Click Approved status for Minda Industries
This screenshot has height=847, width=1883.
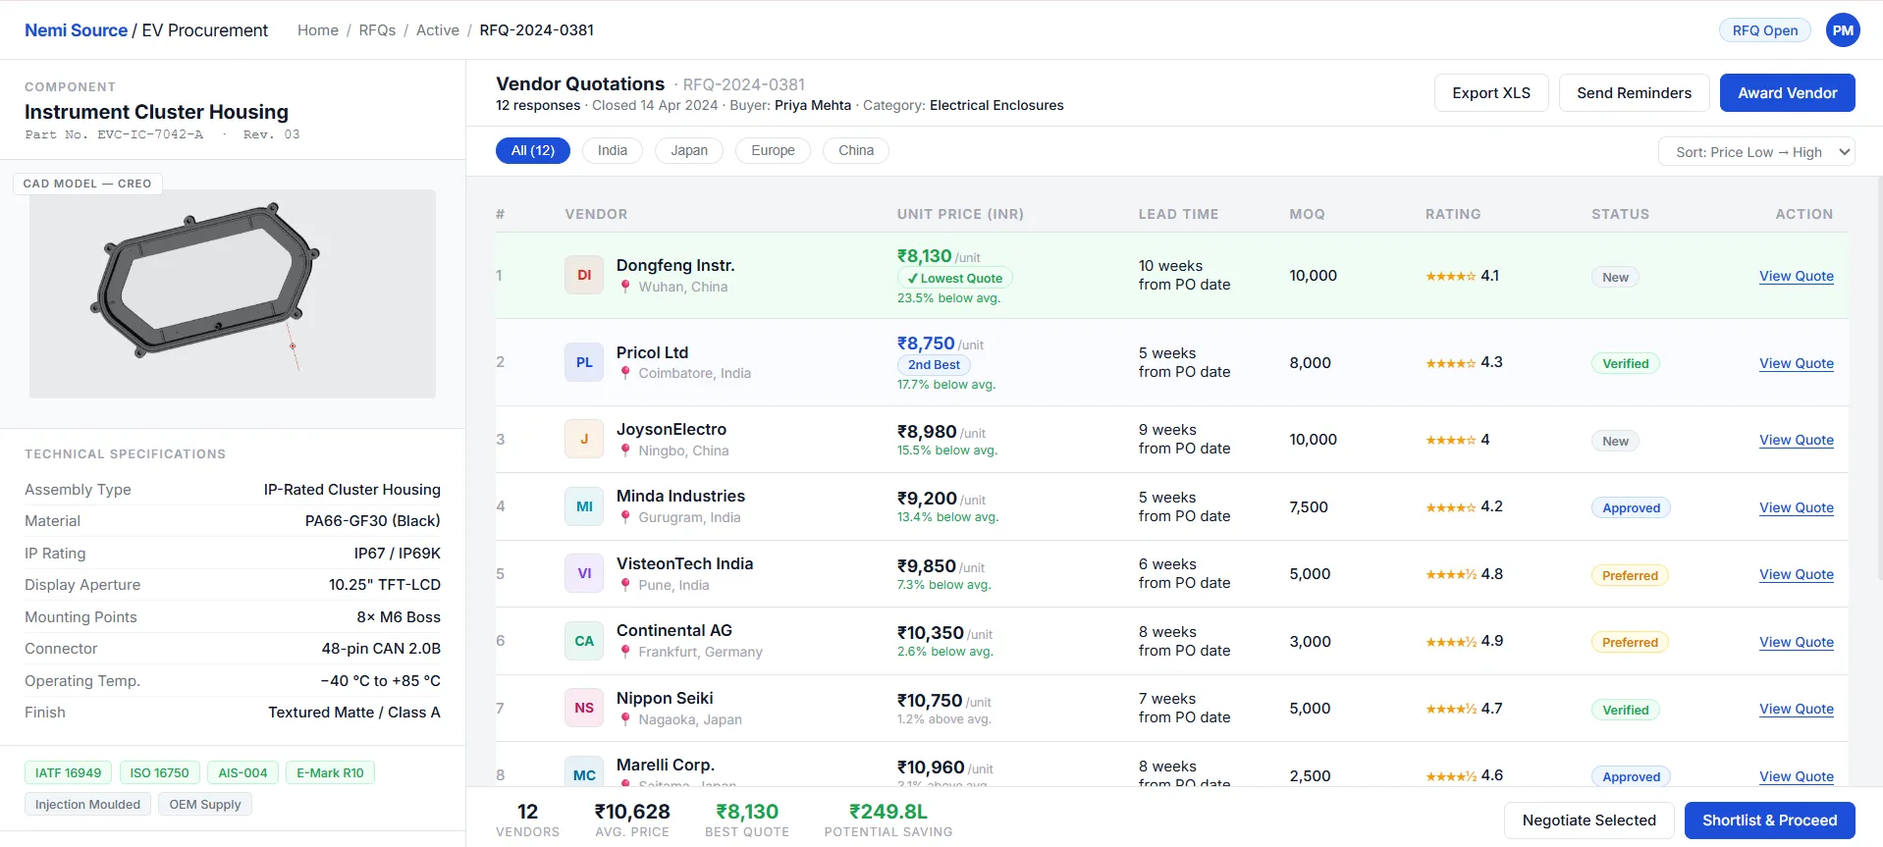pos(1631,507)
